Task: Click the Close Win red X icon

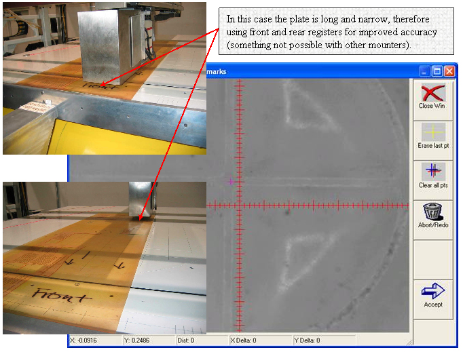Action: (433, 93)
